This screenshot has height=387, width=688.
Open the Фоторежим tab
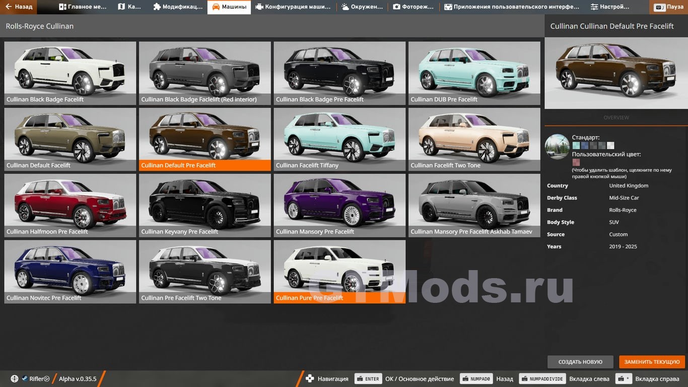pos(413,7)
